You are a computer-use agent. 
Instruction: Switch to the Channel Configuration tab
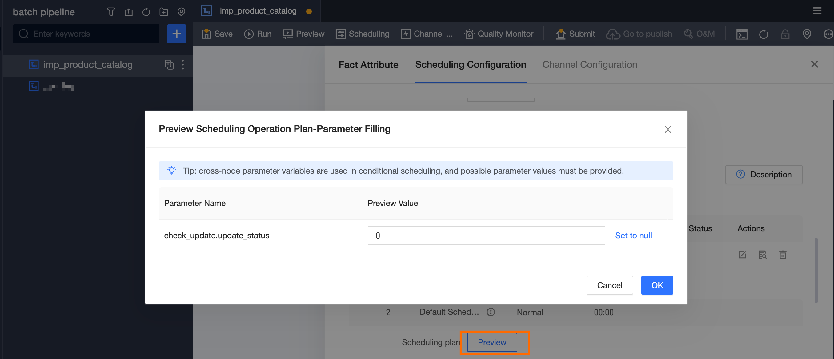point(590,64)
